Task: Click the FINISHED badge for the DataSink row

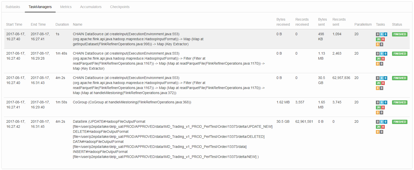Action: point(400,122)
